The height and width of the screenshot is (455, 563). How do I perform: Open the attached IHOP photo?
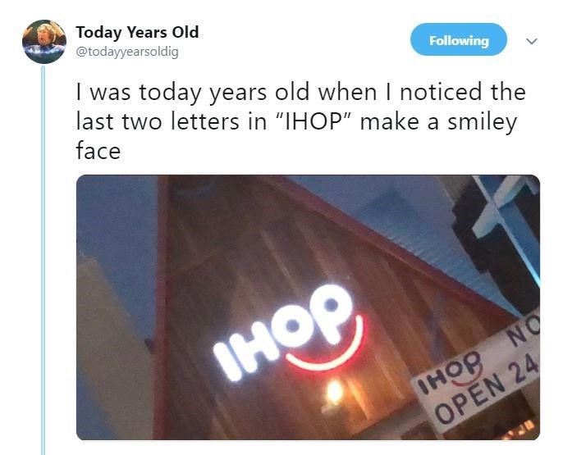click(x=308, y=307)
